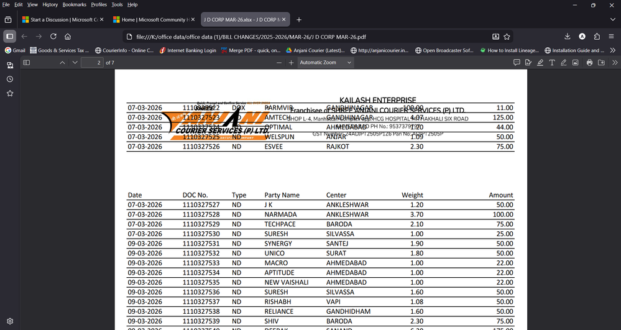
Task: Zoom in on the PDF
Action: [291, 63]
